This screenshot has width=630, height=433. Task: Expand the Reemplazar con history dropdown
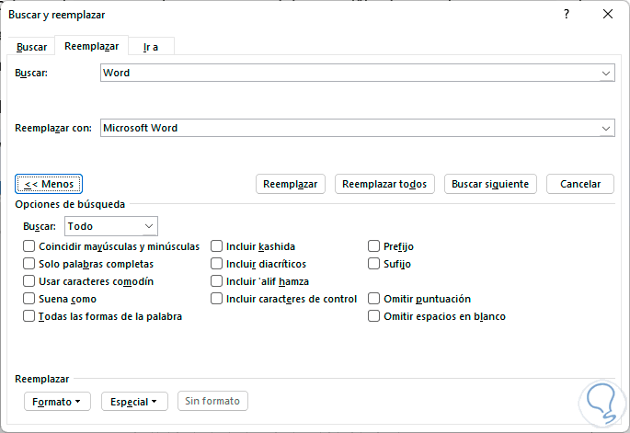point(606,128)
